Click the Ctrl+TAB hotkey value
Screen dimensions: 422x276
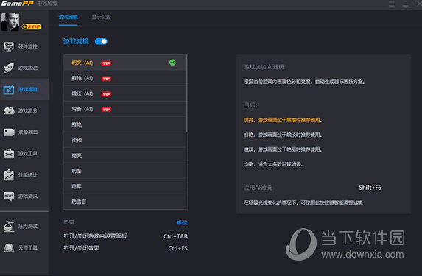pos(175,236)
